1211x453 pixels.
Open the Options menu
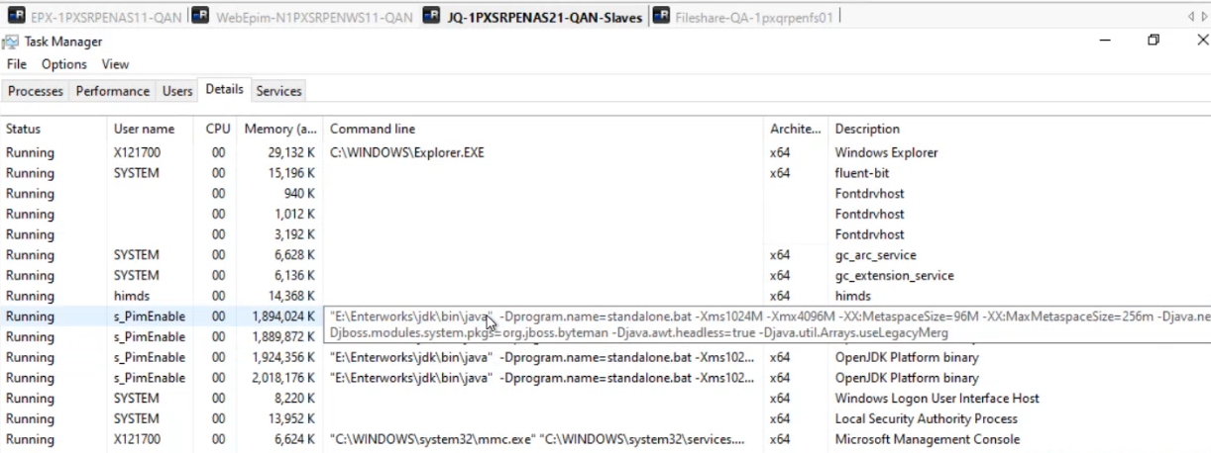(x=64, y=64)
